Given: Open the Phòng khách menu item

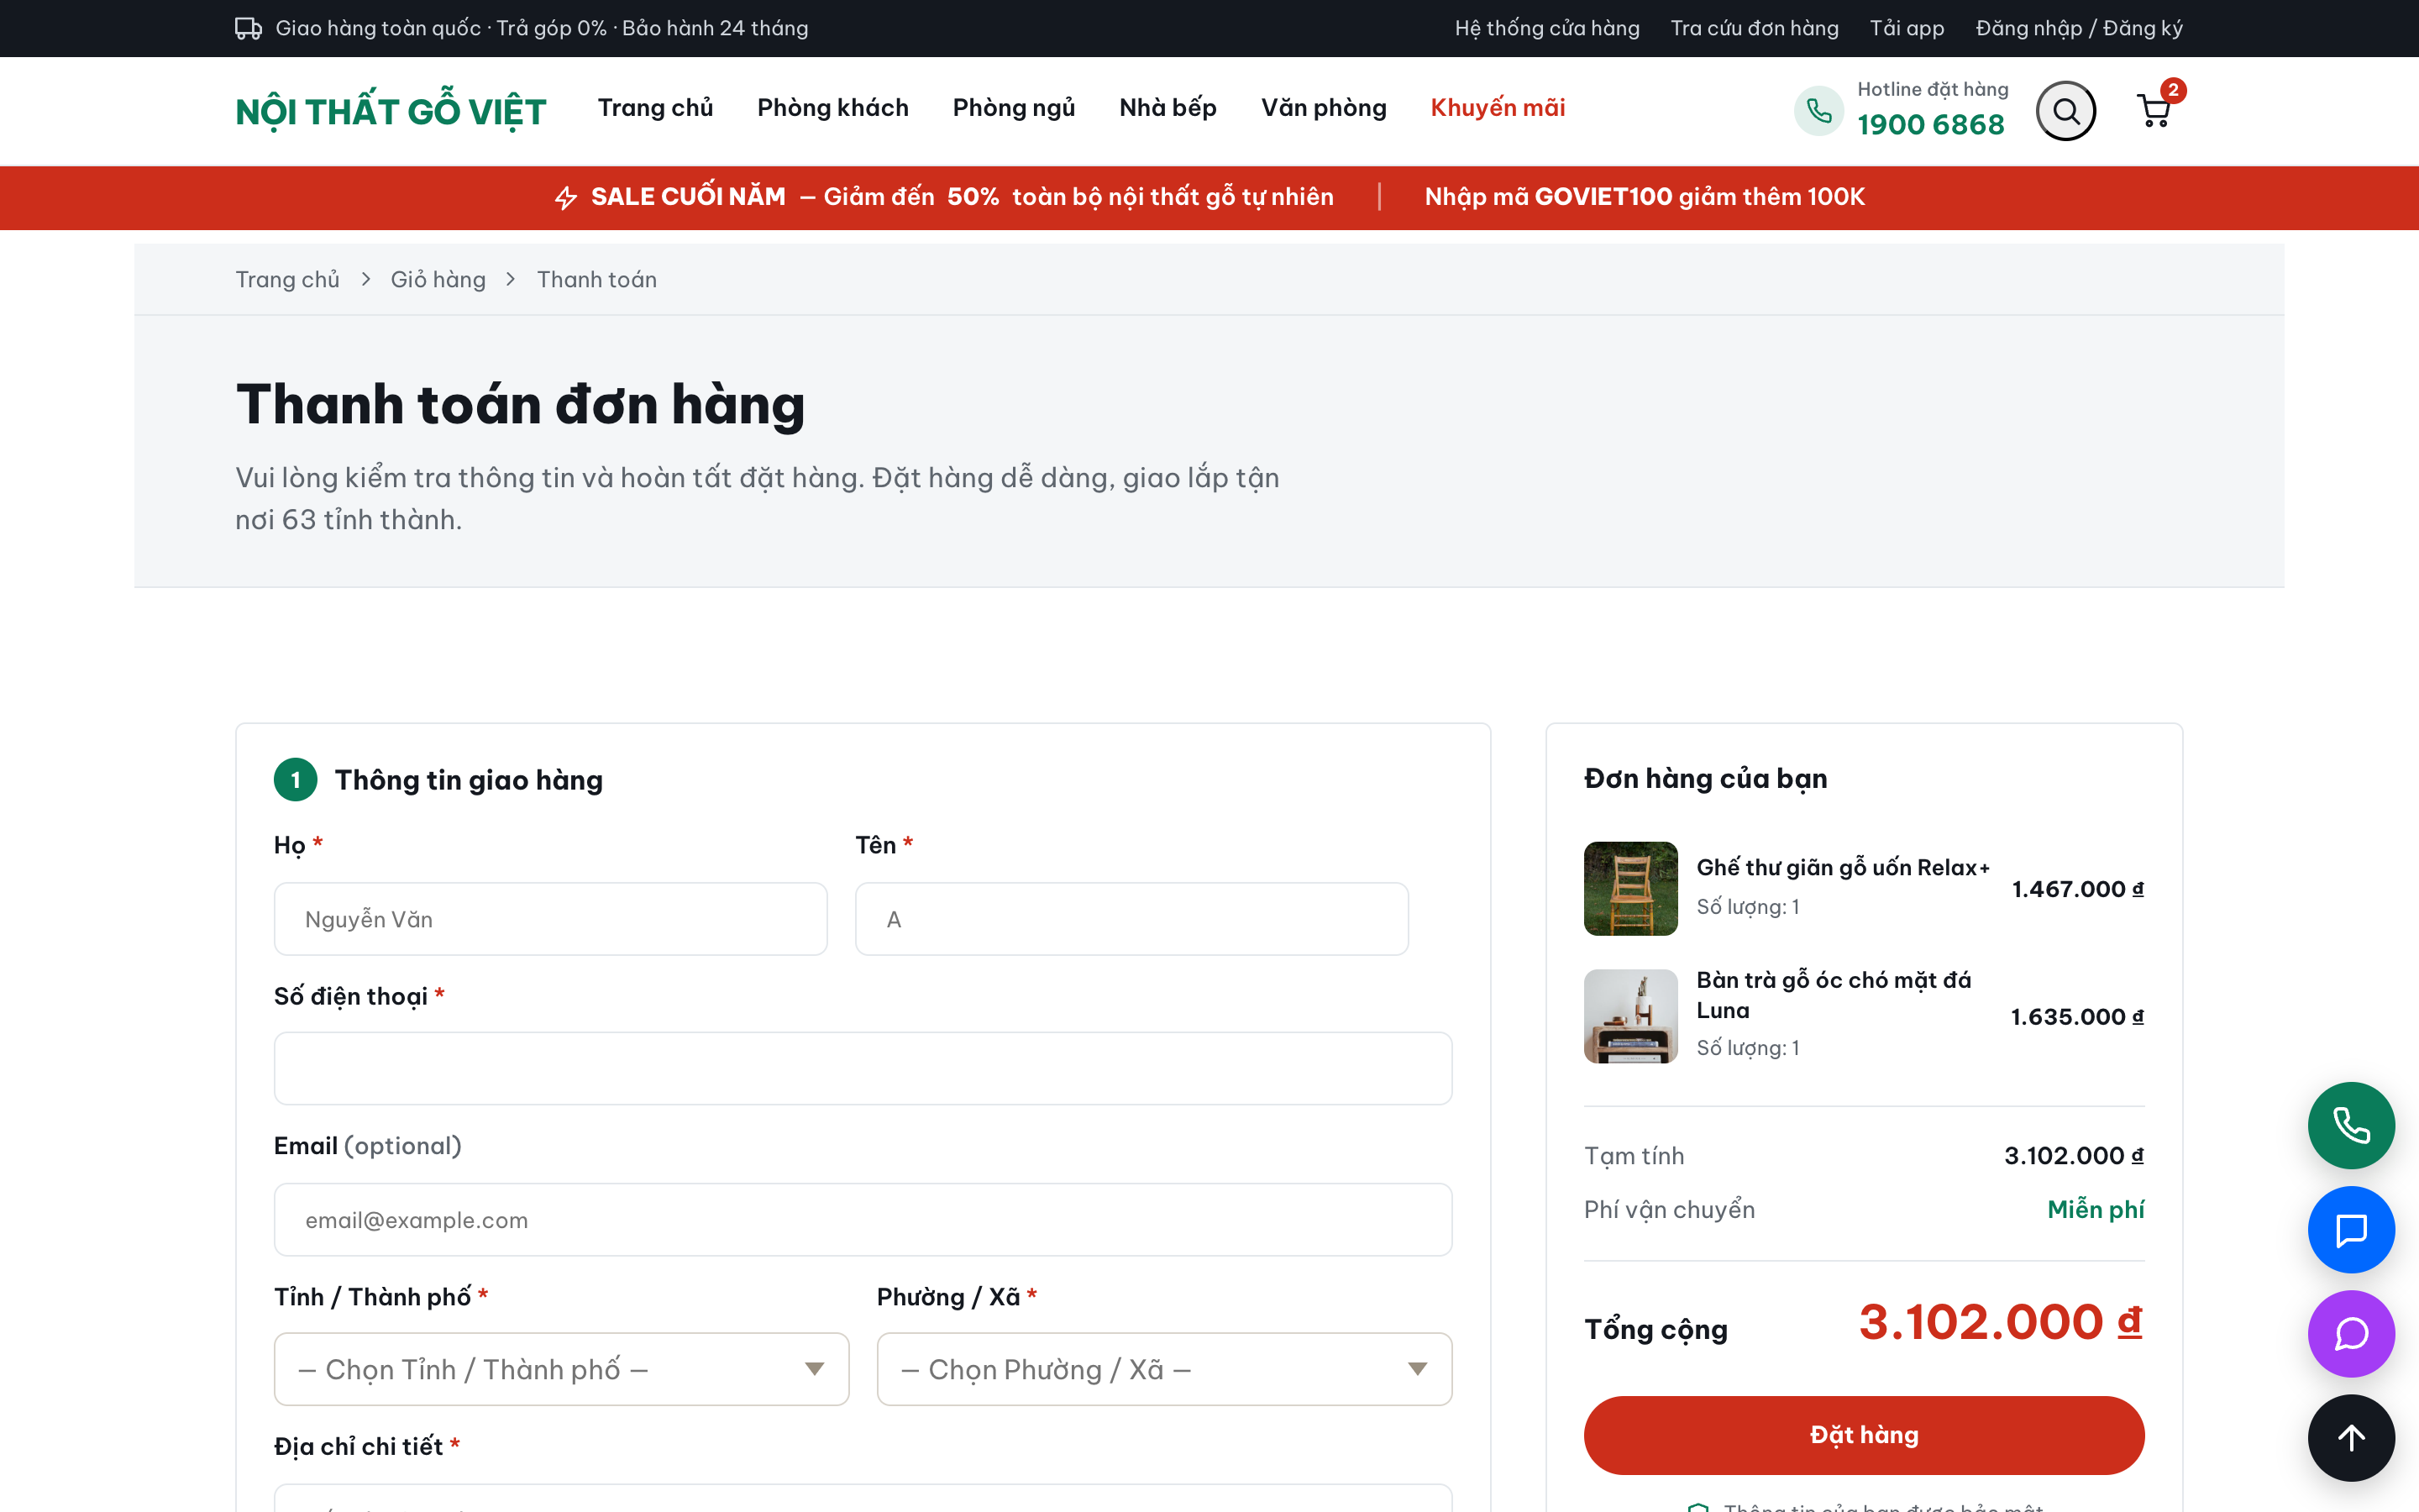Looking at the screenshot, I should coord(832,108).
